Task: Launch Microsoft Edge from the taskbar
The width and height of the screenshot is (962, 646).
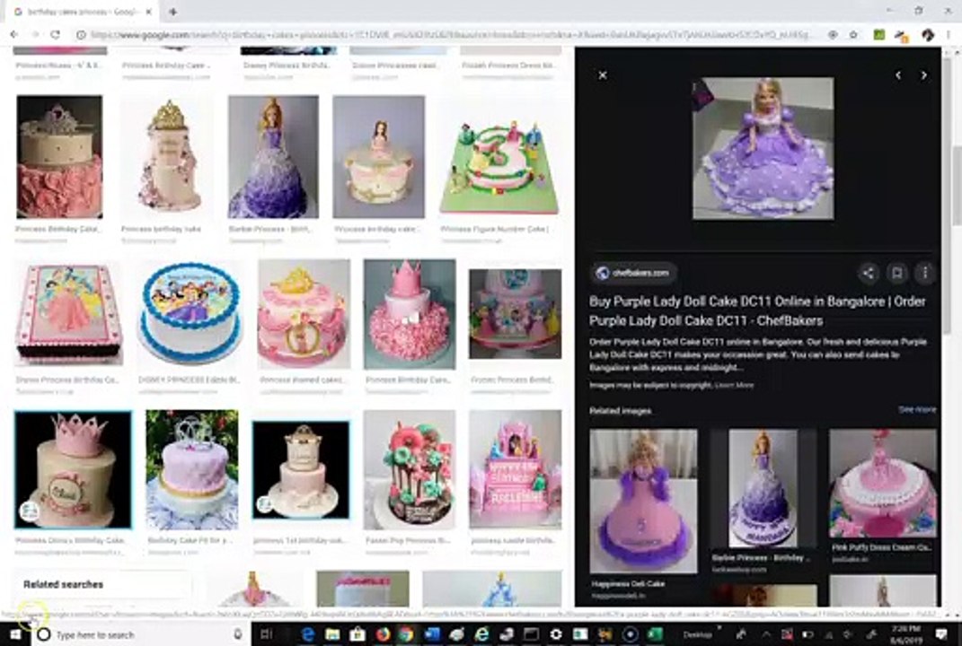Action: (x=308, y=634)
